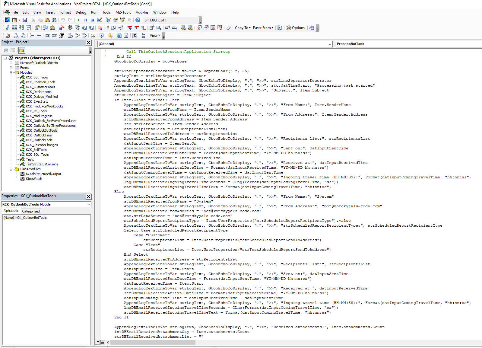Click the View Microsoft Outlook icon
The width and height of the screenshot is (482, 348).
(x=8, y=20)
